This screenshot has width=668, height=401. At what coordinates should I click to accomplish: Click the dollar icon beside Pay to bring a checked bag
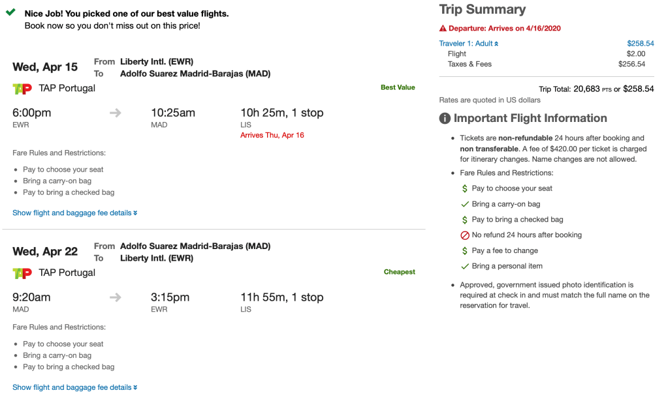(464, 220)
